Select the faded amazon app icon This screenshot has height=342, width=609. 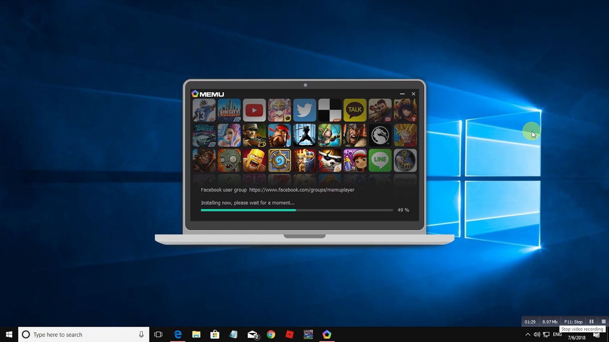(x=405, y=180)
